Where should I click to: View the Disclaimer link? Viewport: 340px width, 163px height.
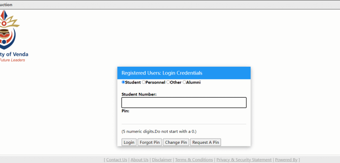[162, 160]
